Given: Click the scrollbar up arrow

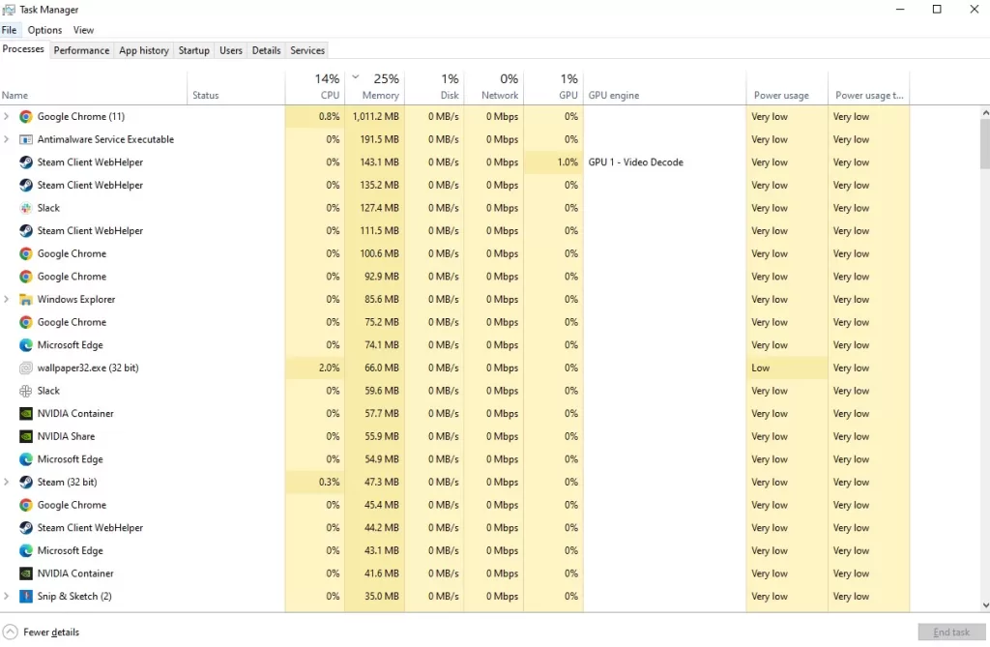Looking at the screenshot, I should [x=985, y=112].
